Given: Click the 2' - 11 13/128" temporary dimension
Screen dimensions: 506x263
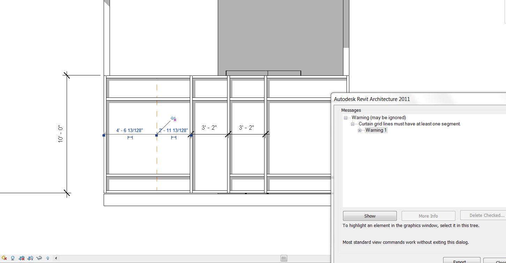Looking at the screenshot, I should coord(173,130).
